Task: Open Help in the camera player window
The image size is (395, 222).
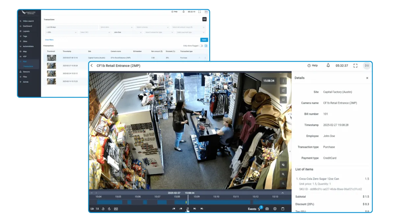Action: pos(312,66)
